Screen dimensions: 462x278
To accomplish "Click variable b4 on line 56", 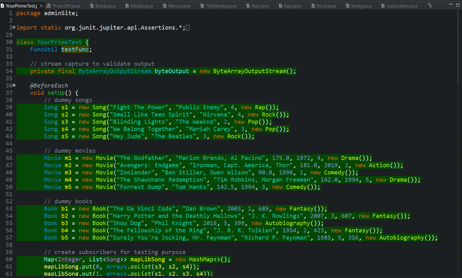I will coord(65,230).
